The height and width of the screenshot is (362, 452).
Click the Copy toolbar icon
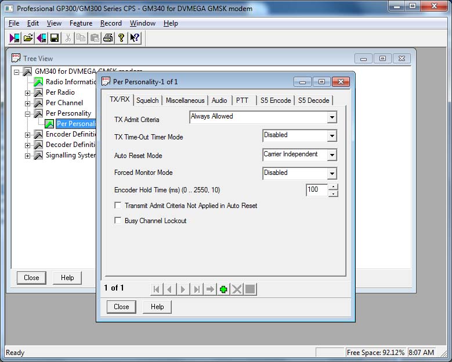(81, 38)
